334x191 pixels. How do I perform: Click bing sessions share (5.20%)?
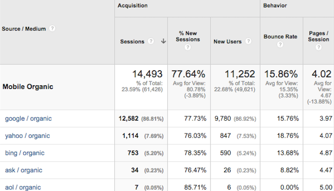(x=154, y=153)
